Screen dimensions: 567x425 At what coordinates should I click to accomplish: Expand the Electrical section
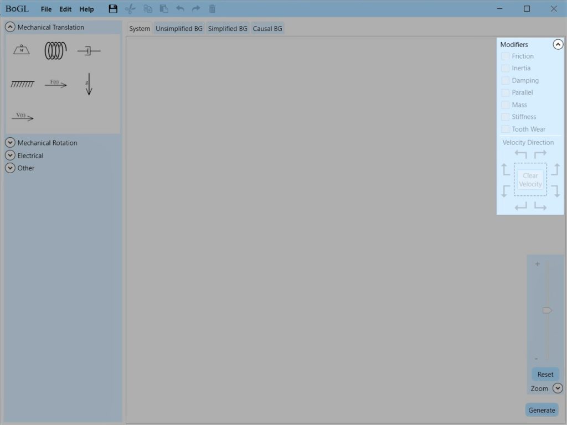click(10, 156)
